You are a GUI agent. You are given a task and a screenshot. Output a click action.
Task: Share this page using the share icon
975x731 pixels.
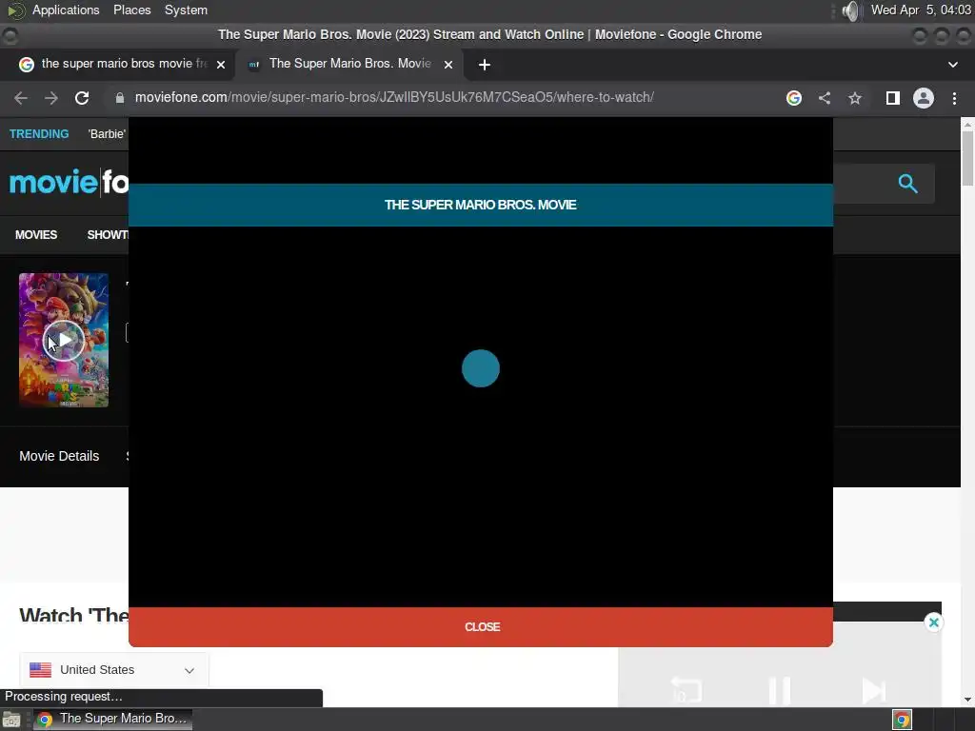pos(825,98)
